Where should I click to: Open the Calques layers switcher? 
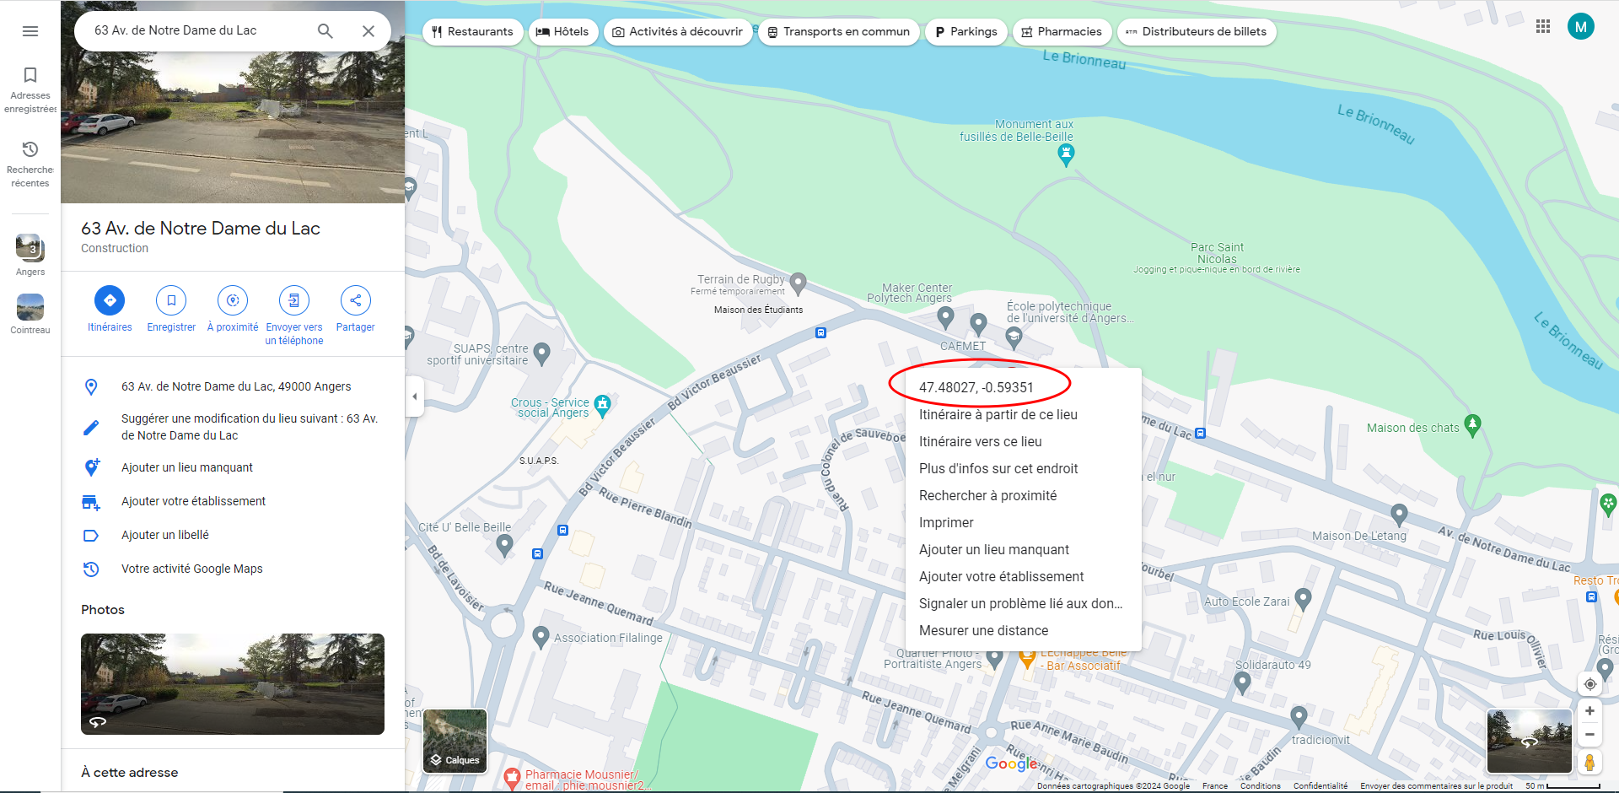(x=455, y=741)
